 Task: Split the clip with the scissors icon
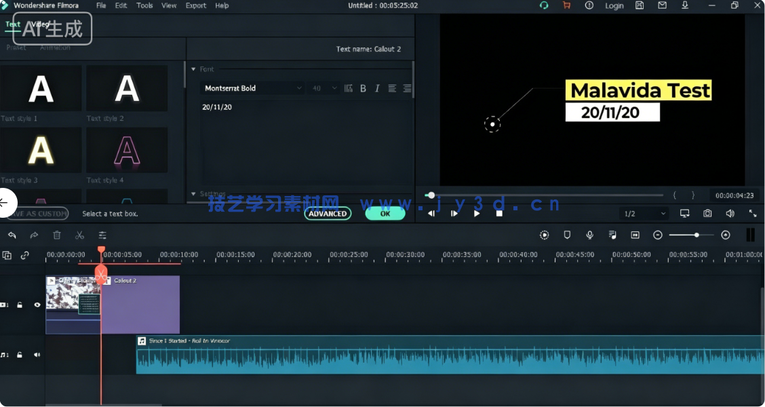click(x=80, y=235)
